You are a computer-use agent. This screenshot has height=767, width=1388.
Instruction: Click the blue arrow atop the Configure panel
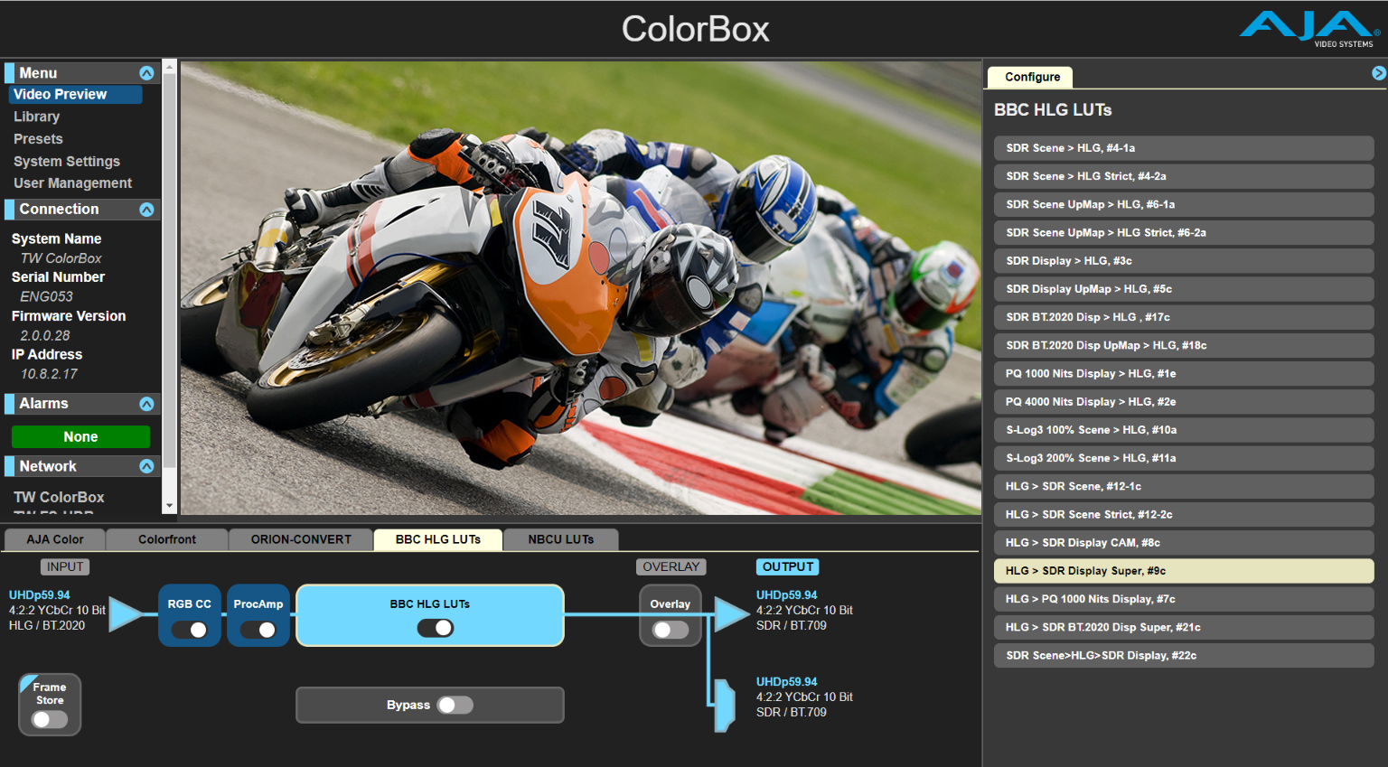[x=1377, y=71]
